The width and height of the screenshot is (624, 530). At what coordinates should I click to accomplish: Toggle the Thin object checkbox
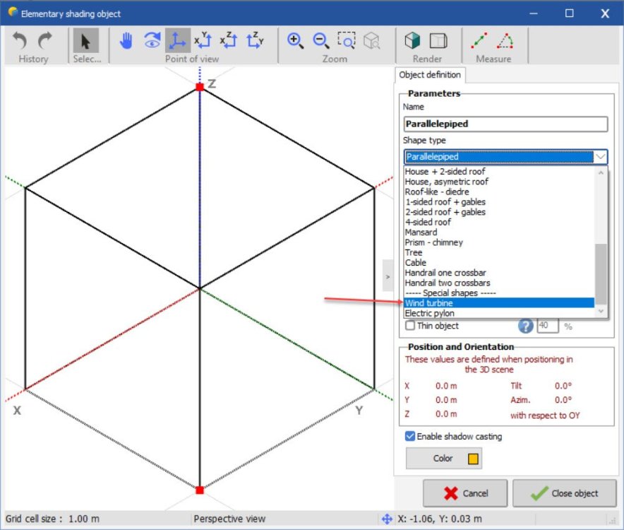tap(410, 326)
